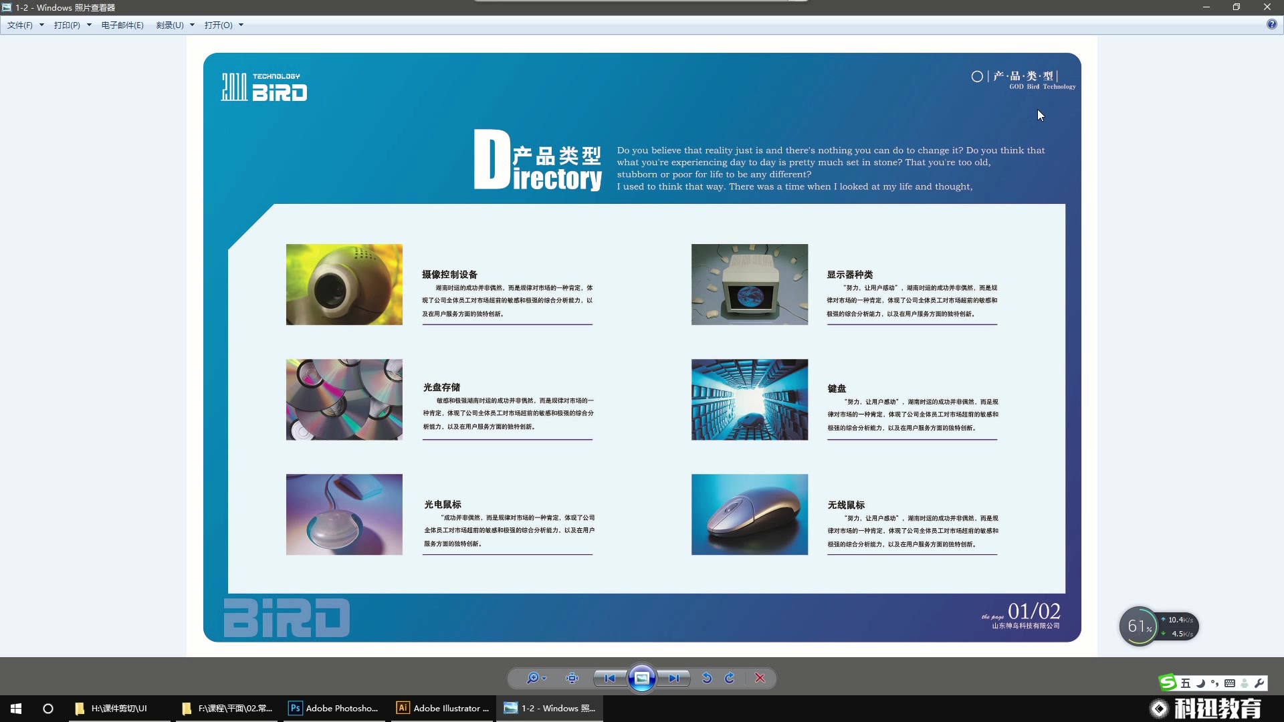Click the photo viewer title bar app icon

point(7,7)
